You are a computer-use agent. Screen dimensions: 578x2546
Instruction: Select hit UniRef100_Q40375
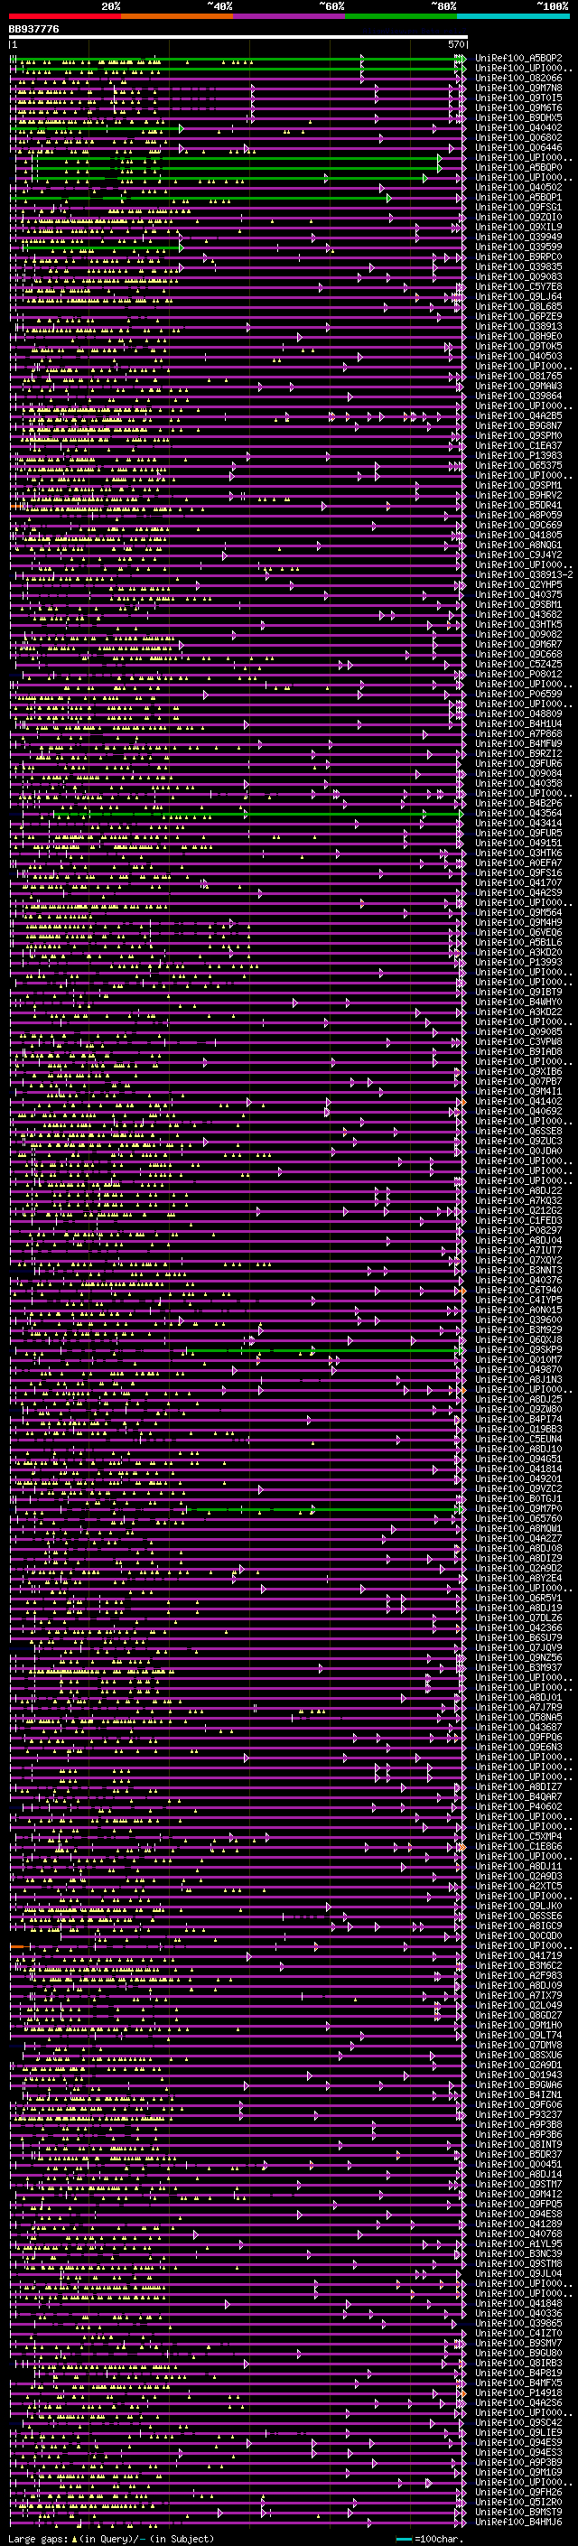(x=518, y=595)
